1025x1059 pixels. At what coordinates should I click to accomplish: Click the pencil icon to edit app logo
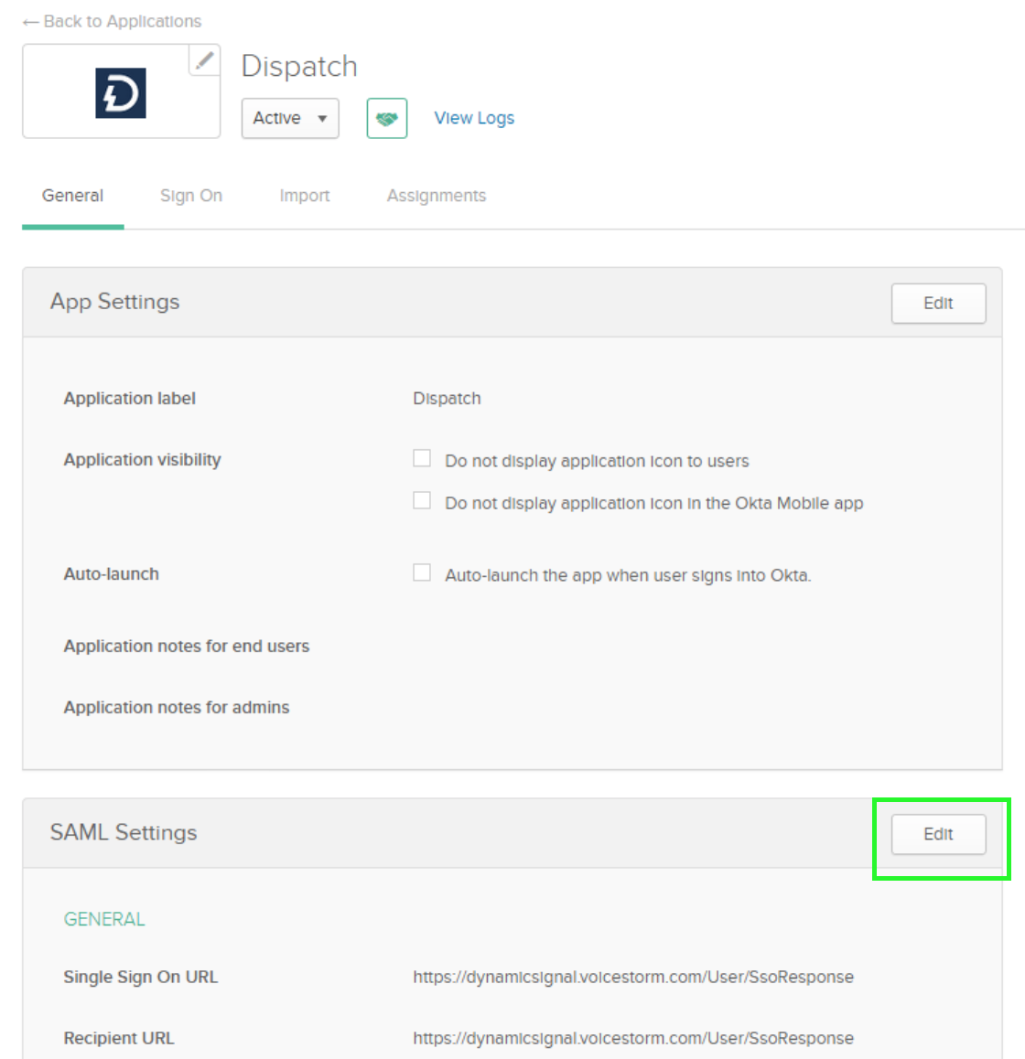(204, 60)
